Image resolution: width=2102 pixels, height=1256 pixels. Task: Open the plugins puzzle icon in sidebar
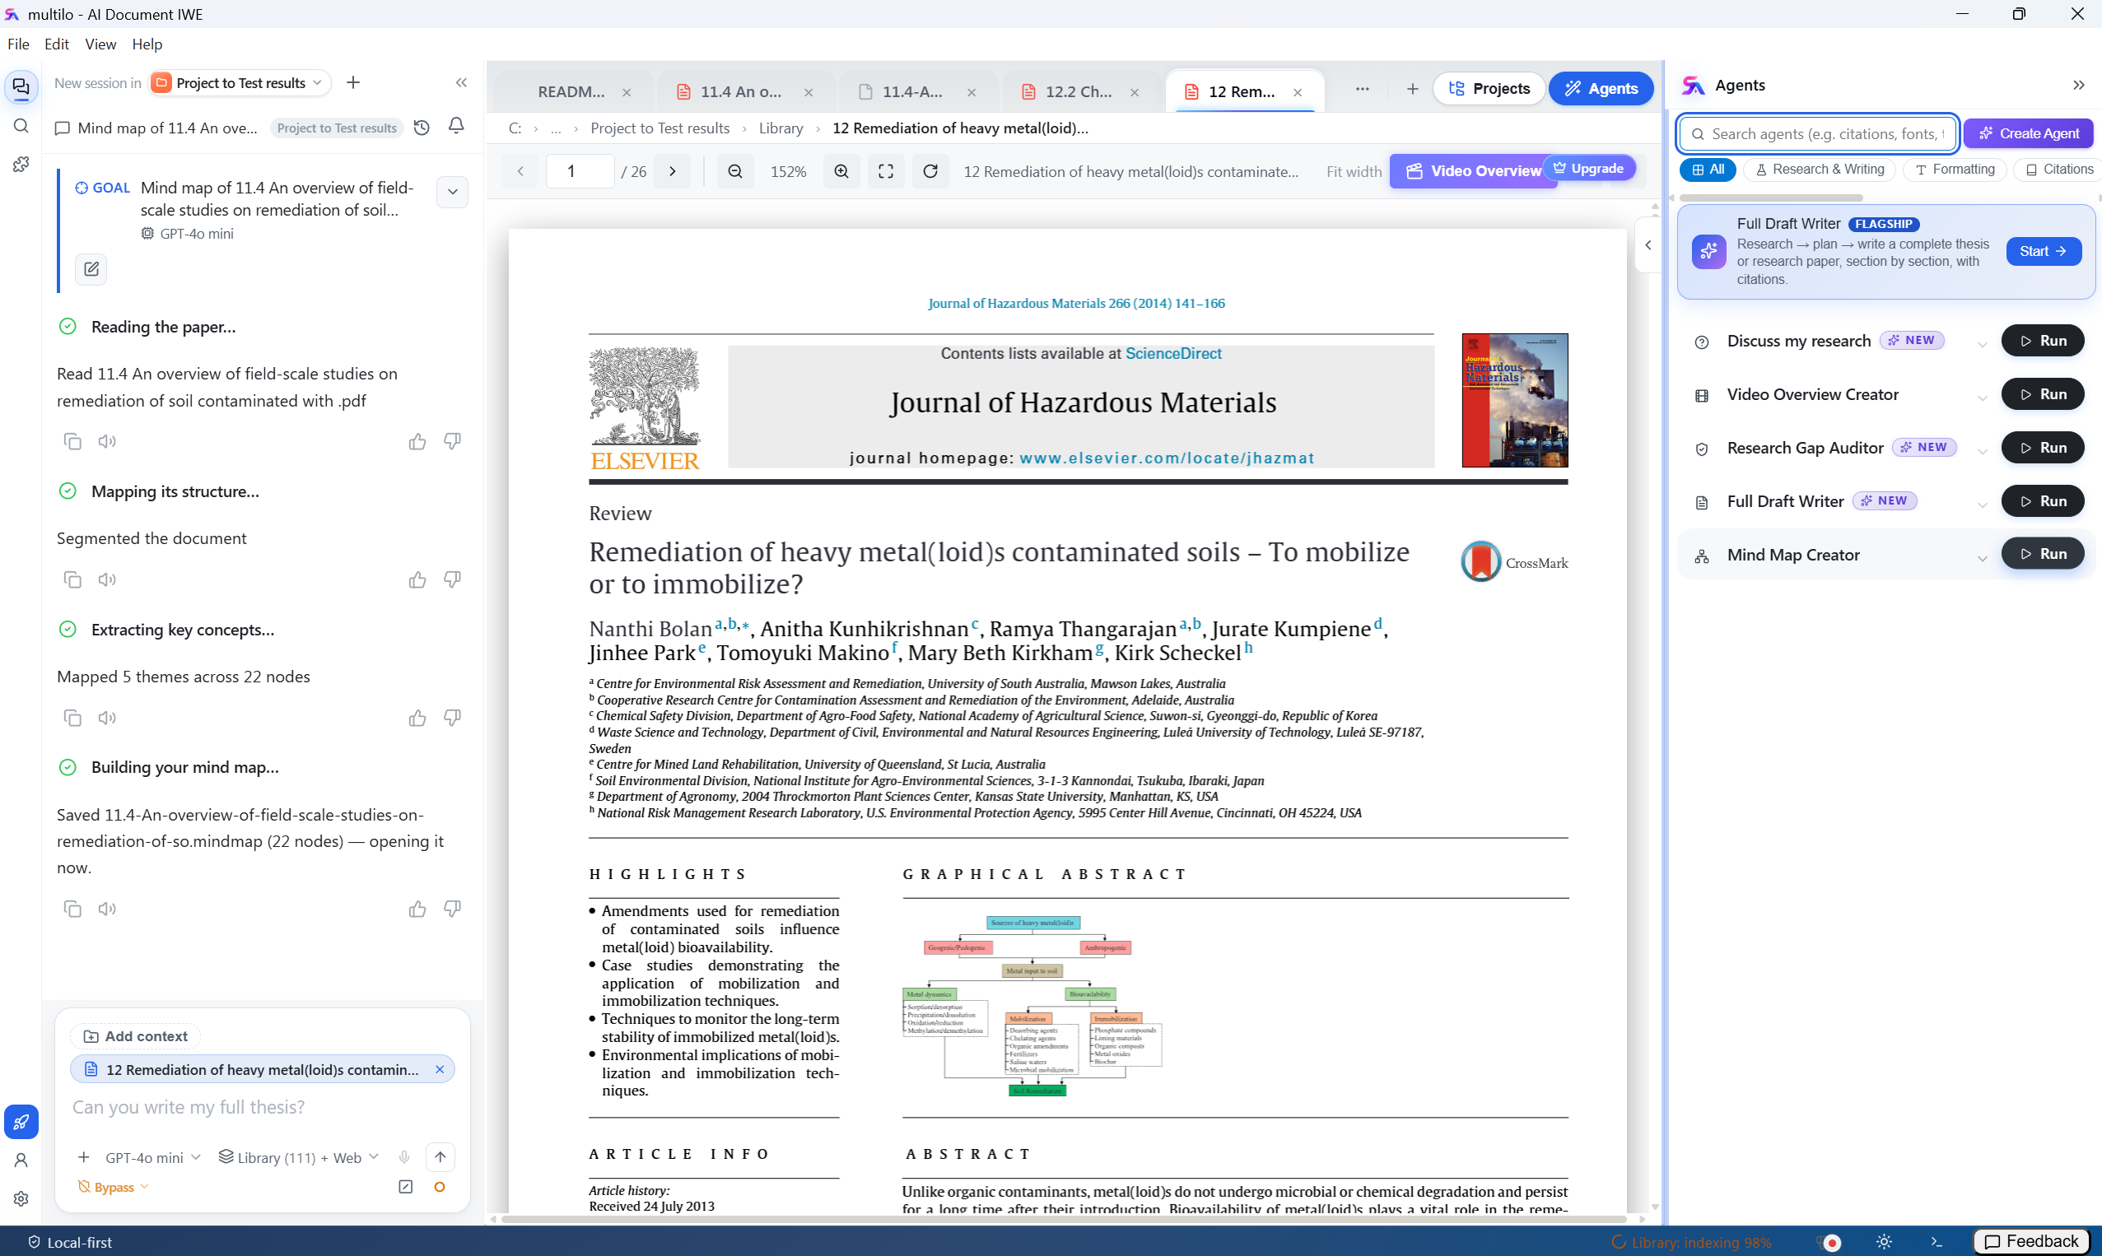tap(21, 164)
